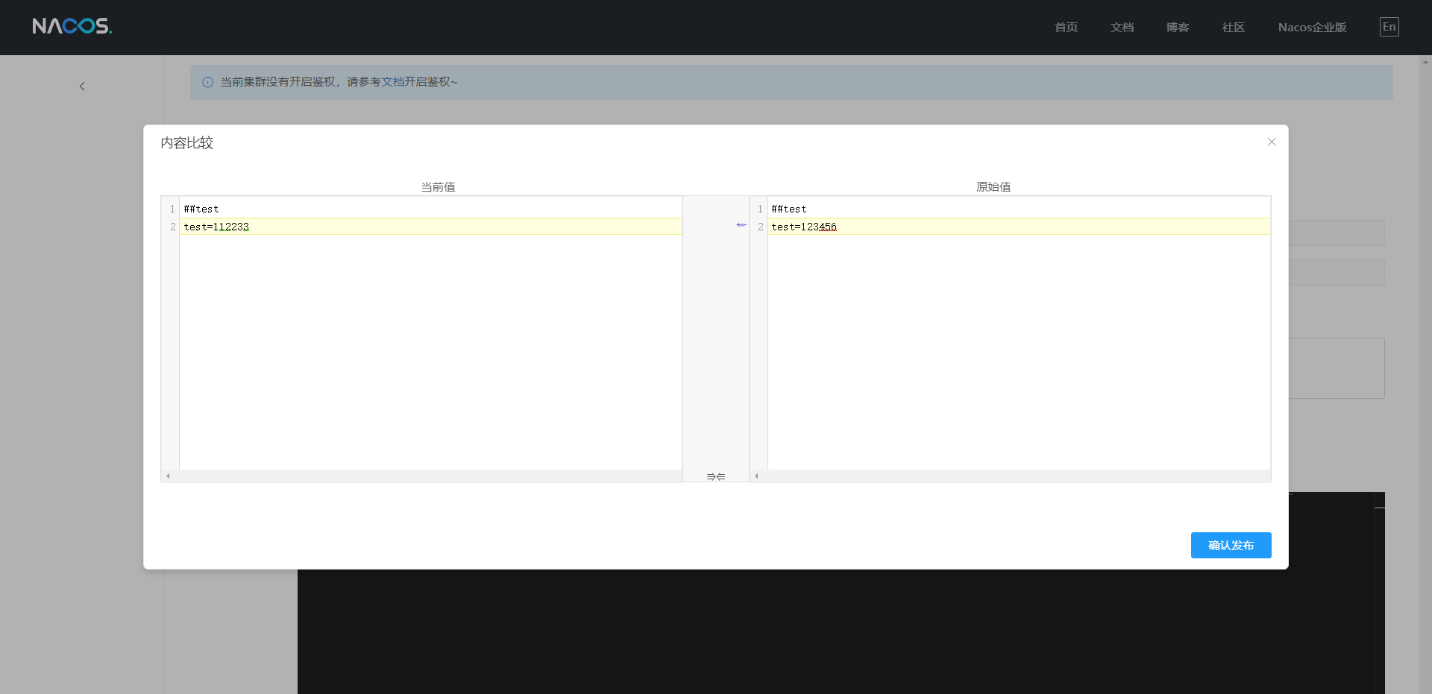Click the line test=112233 in 当前值 editor

point(430,227)
